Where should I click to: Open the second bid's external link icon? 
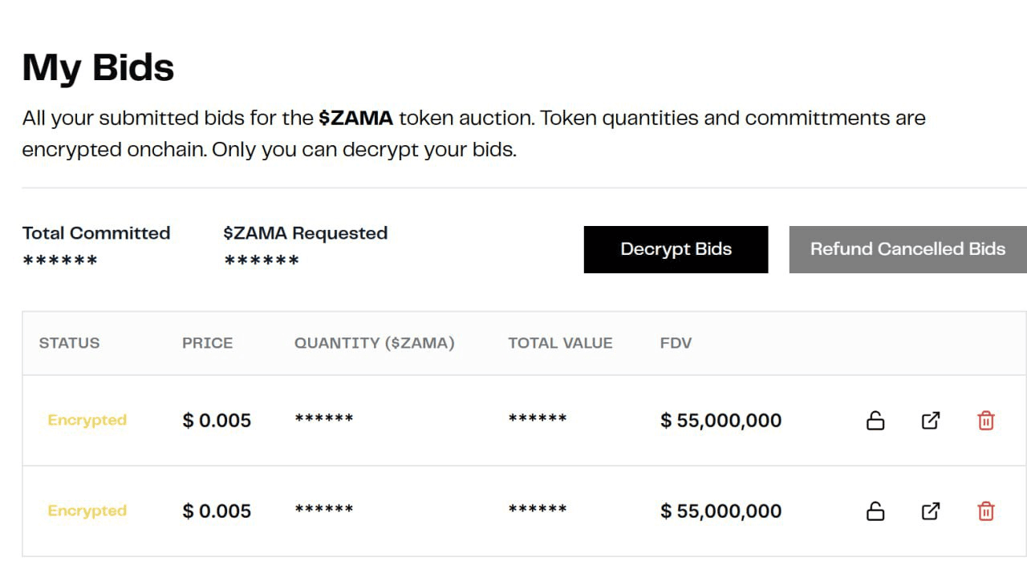pyautogui.click(x=931, y=511)
